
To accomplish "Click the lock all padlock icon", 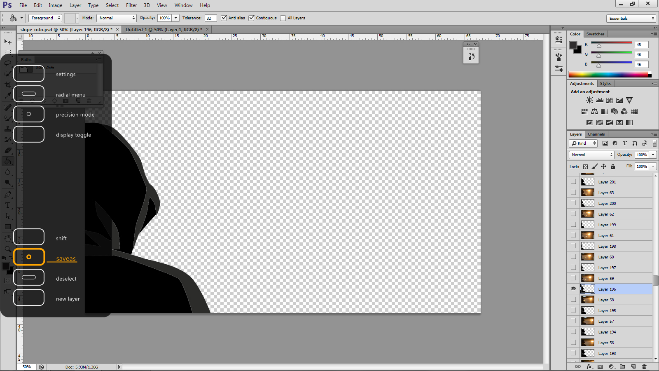I will pyautogui.click(x=613, y=167).
